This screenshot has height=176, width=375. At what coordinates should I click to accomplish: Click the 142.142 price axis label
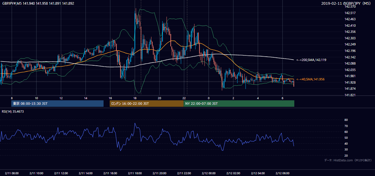[x=350, y=57]
